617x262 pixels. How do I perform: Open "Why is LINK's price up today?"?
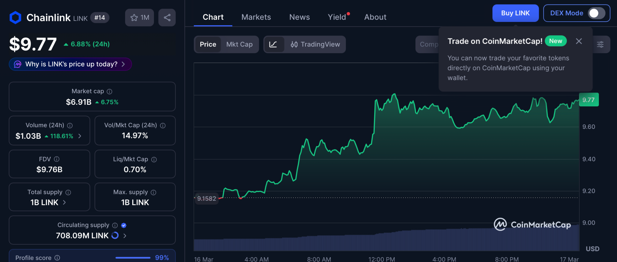pos(70,64)
